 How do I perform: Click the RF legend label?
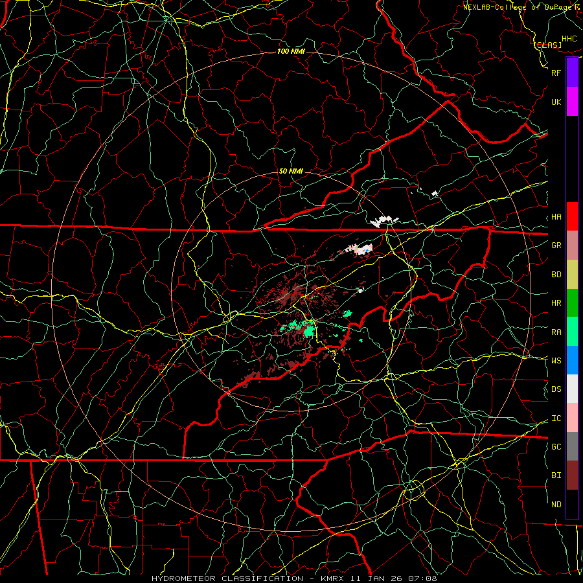tap(556, 73)
